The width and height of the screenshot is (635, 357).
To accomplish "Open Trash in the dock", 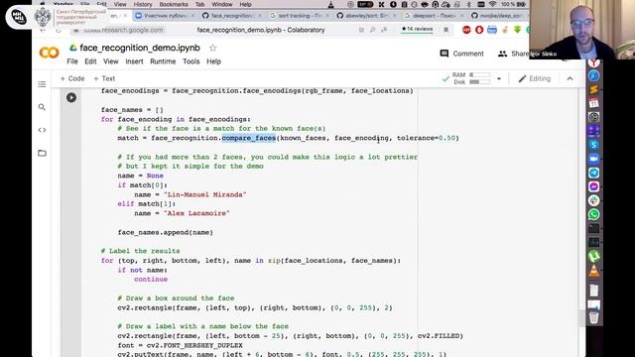I will tap(593, 317).
